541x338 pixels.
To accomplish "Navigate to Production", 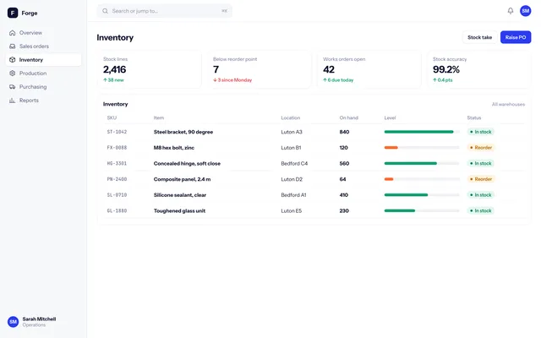I will 43,74.
